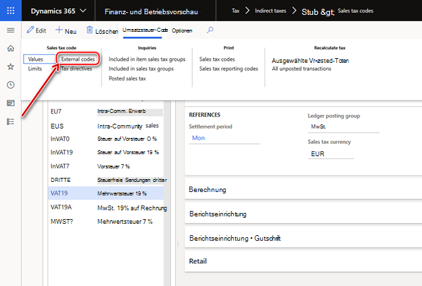The width and height of the screenshot is (422, 286).
Task: Select InVAT7 tax code row
Action: pyautogui.click(x=106, y=166)
